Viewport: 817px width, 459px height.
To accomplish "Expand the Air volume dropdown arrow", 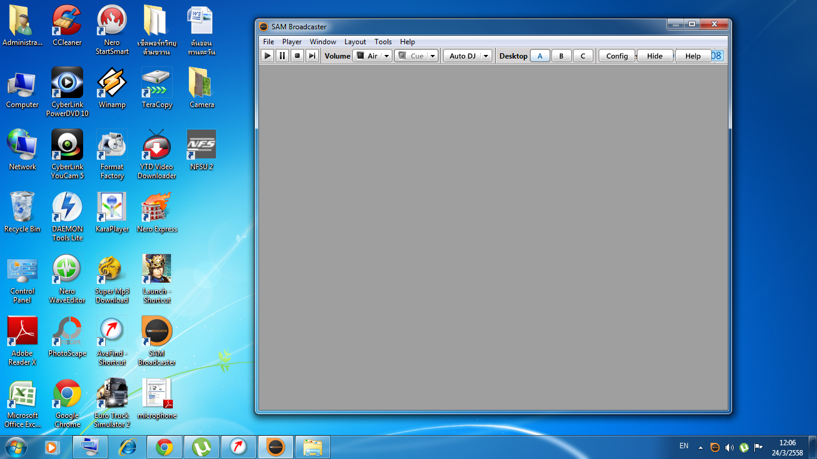I will coord(386,56).
